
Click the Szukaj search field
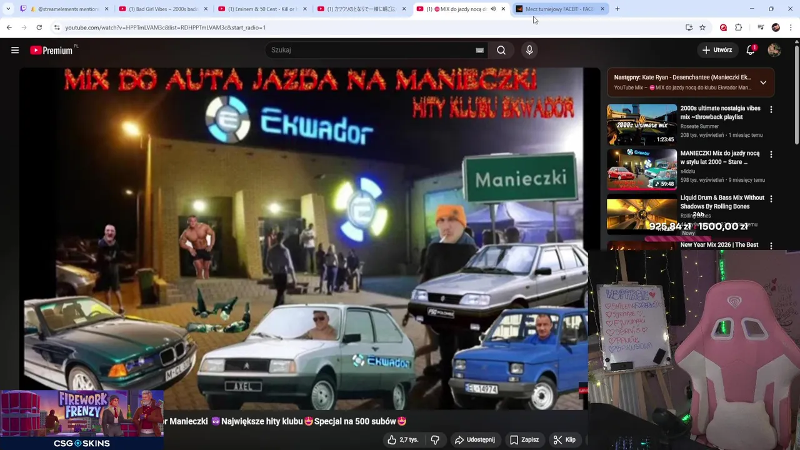click(x=375, y=50)
